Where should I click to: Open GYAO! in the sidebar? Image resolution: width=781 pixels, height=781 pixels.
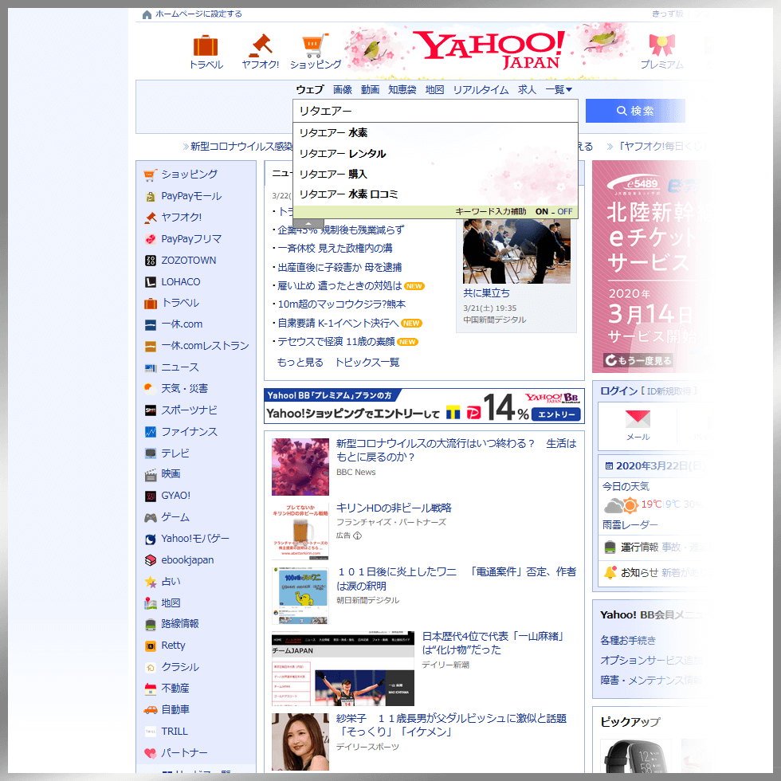(176, 495)
